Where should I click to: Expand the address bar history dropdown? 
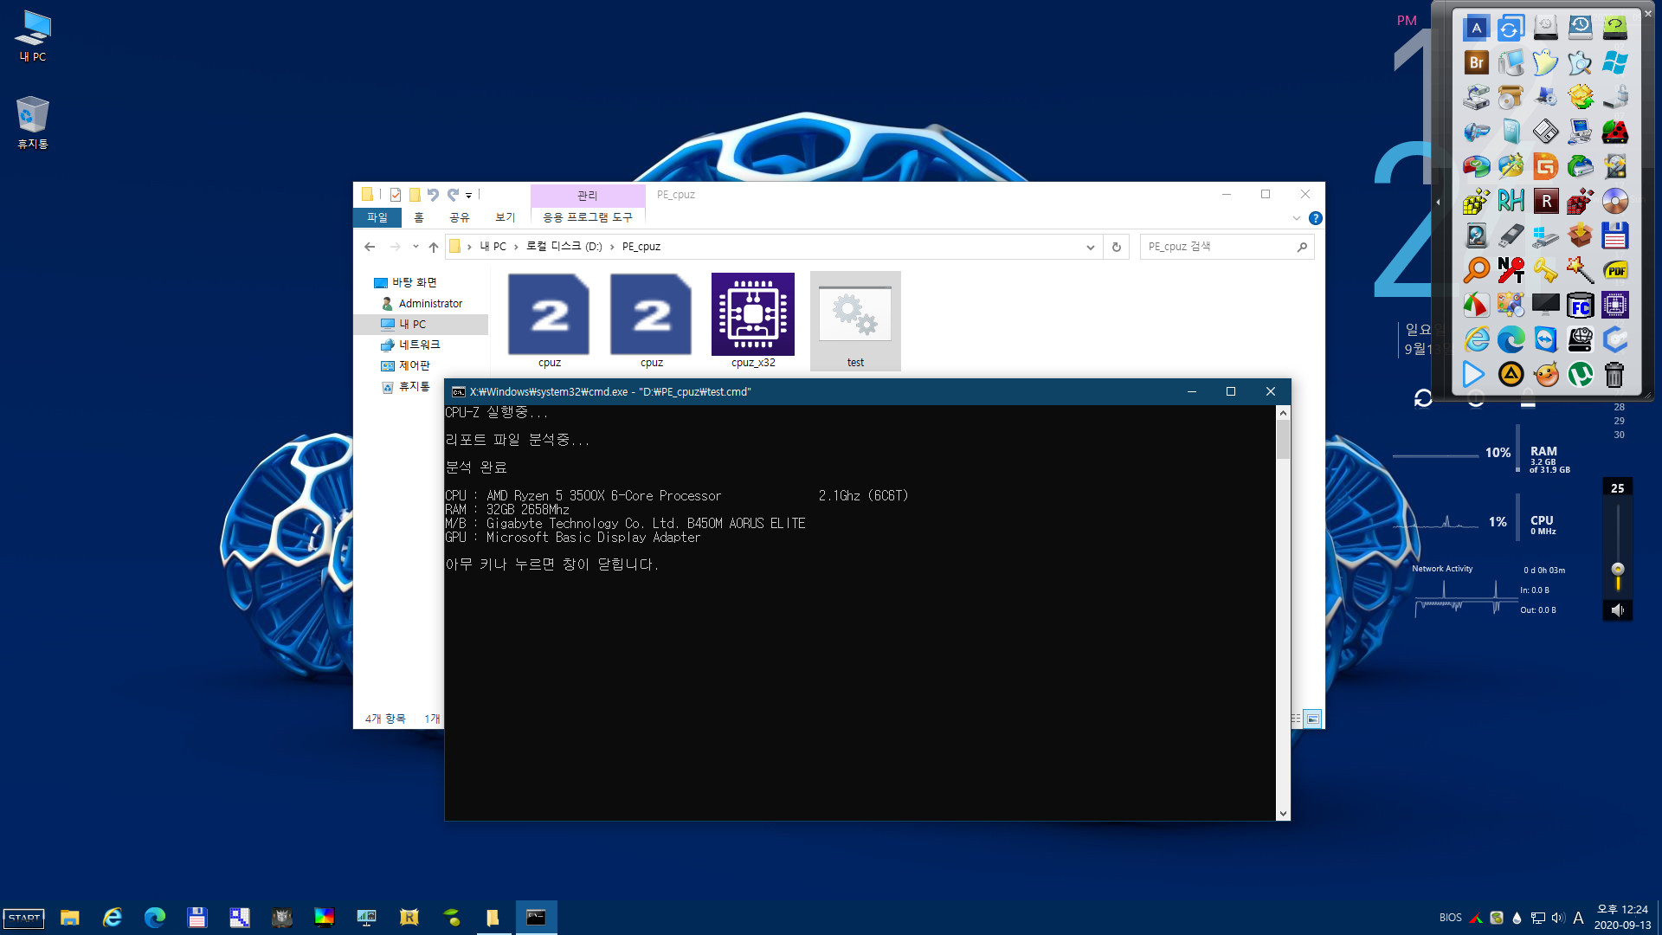pos(1090,247)
